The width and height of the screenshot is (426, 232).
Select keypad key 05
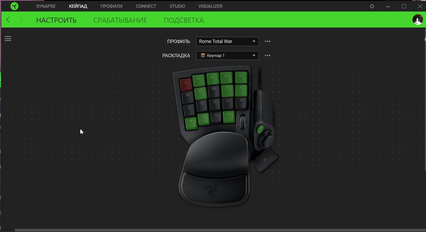(x=241, y=77)
